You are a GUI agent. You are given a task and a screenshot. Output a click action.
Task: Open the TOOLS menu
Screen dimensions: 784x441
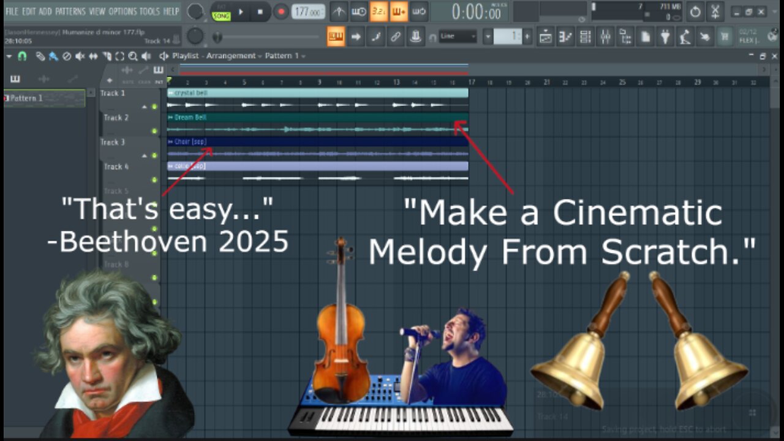(x=149, y=12)
